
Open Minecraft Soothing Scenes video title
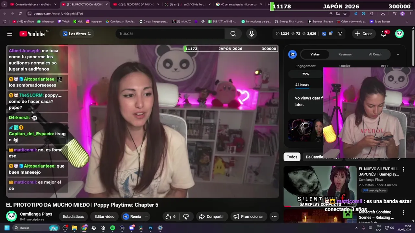377,215
